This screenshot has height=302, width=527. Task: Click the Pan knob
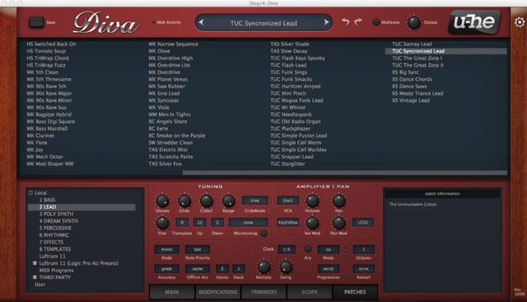click(339, 201)
